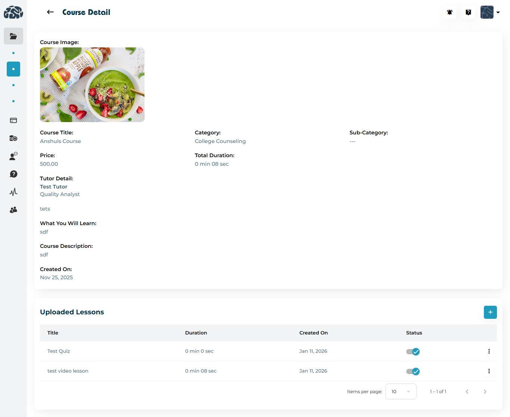Viewport: 510px width, 417px height.
Task: Click the course image thumbnail
Action: coord(92,85)
